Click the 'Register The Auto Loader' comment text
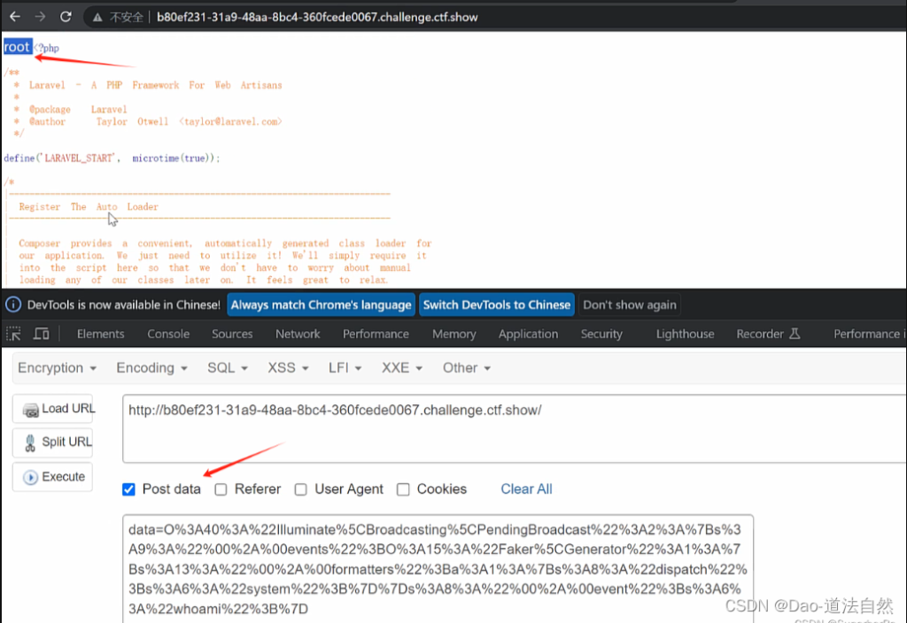Screen dimensions: 907x623 (89, 207)
